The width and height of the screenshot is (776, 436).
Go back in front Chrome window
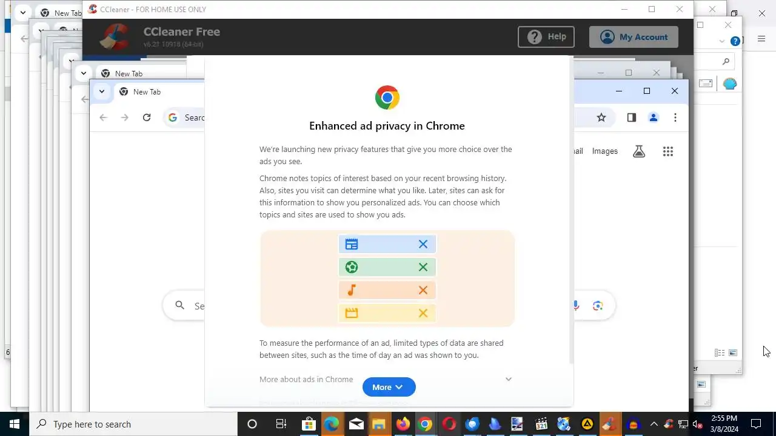[x=103, y=117]
